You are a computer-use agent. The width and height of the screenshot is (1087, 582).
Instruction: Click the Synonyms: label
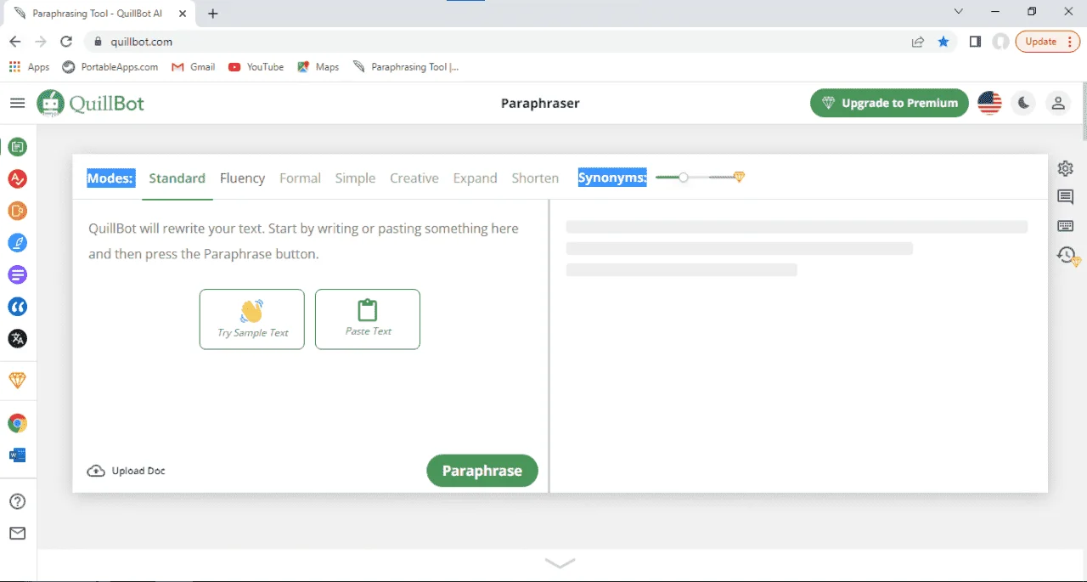pos(612,178)
